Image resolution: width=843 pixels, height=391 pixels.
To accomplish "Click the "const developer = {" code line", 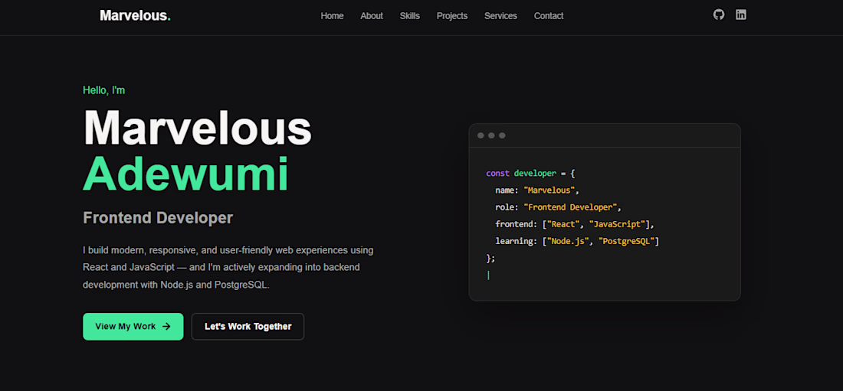I will [x=530, y=174].
